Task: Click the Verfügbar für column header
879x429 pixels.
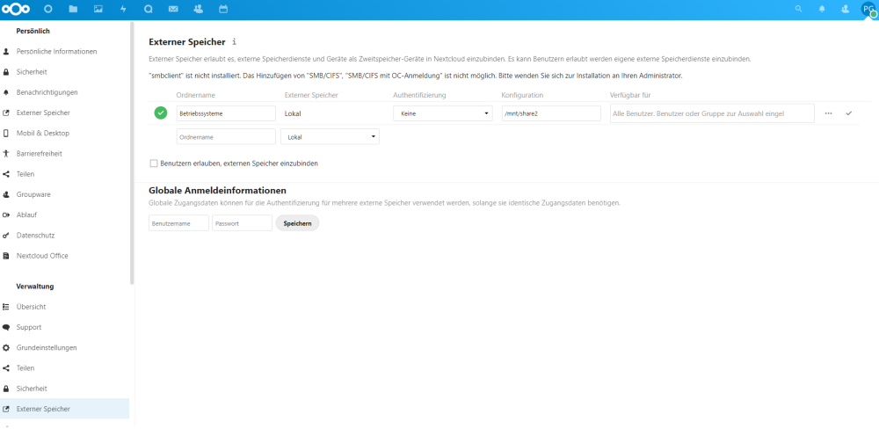Action: coord(630,95)
